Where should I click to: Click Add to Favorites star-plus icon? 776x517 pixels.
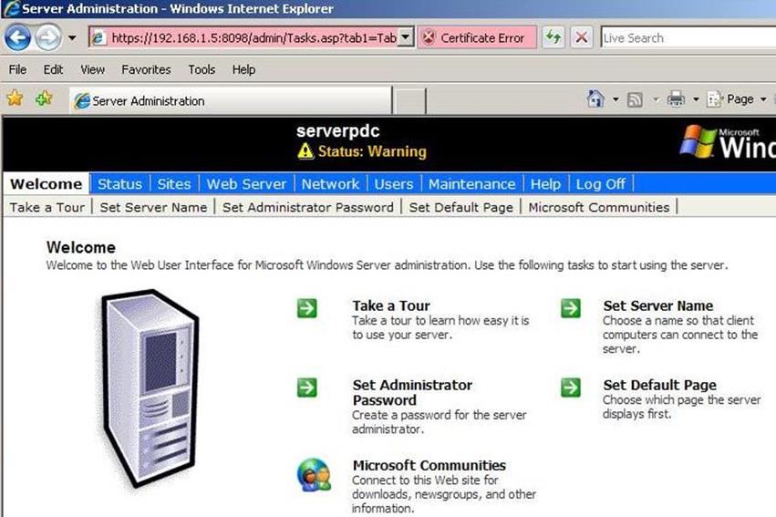pyautogui.click(x=44, y=98)
